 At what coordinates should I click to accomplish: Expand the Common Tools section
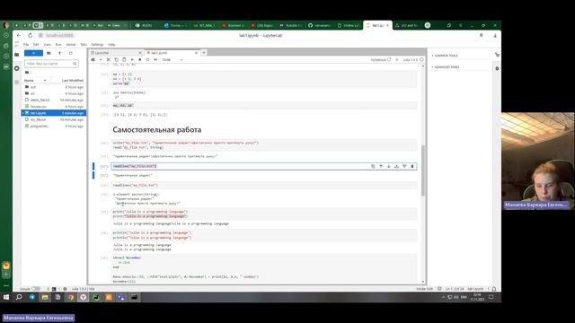click(x=445, y=56)
